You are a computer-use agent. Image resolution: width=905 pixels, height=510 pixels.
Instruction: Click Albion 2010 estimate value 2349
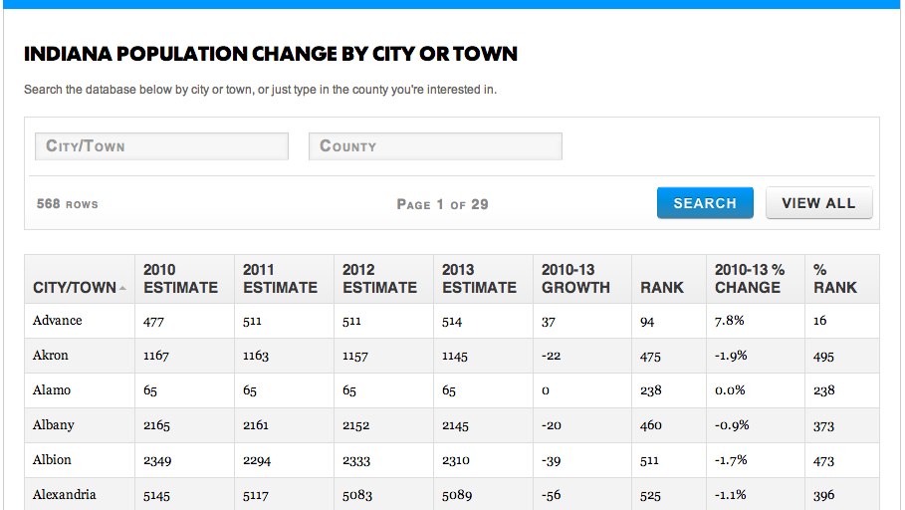157,461
